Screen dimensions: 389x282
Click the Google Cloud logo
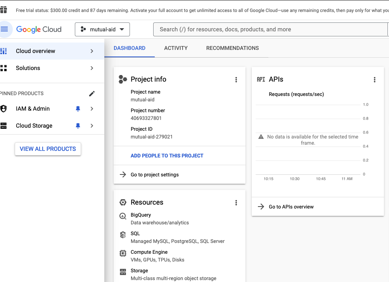pyautogui.click(x=39, y=29)
